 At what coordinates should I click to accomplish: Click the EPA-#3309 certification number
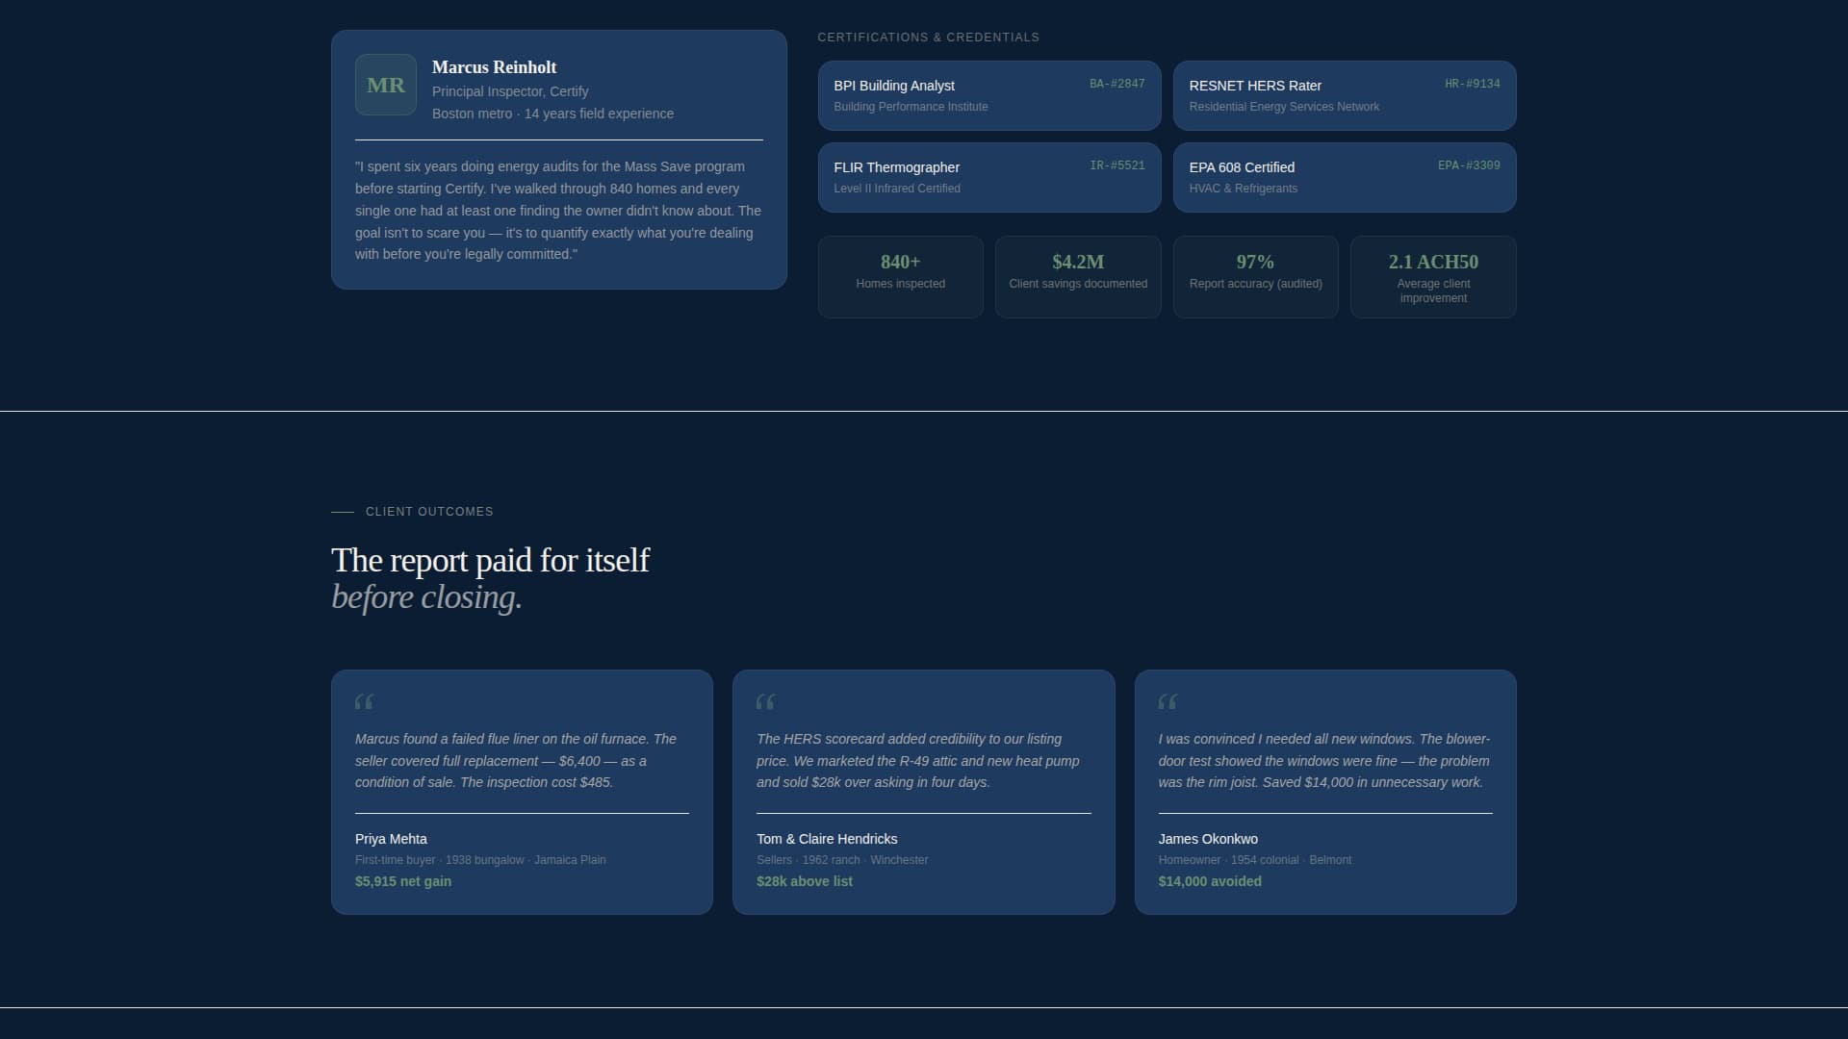pos(1469,165)
